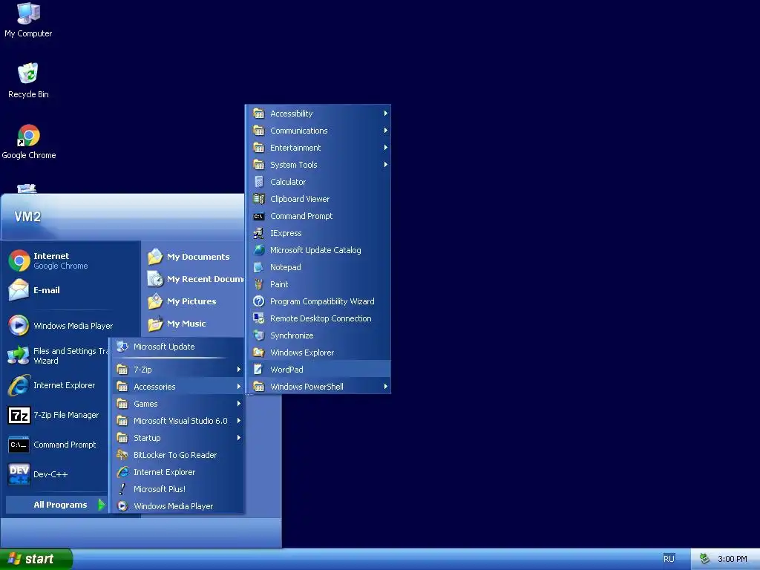Click the VM2 user name header
Image resolution: width=760 pixels, height=570 pixels.
[x=27, y=216]
